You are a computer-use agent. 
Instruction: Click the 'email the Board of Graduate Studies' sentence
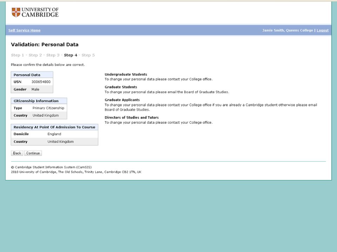(167, 92)
